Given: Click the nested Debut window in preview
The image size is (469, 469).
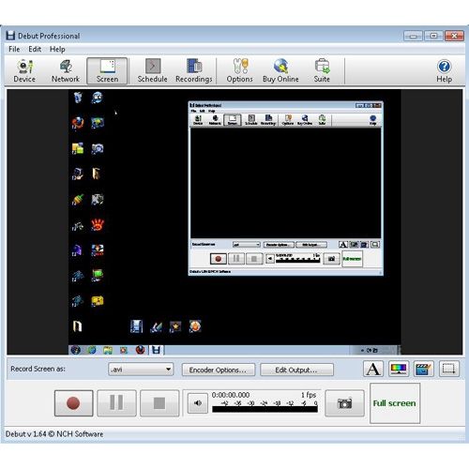Looking at the screenshot, I should click(x=285, y=189).
